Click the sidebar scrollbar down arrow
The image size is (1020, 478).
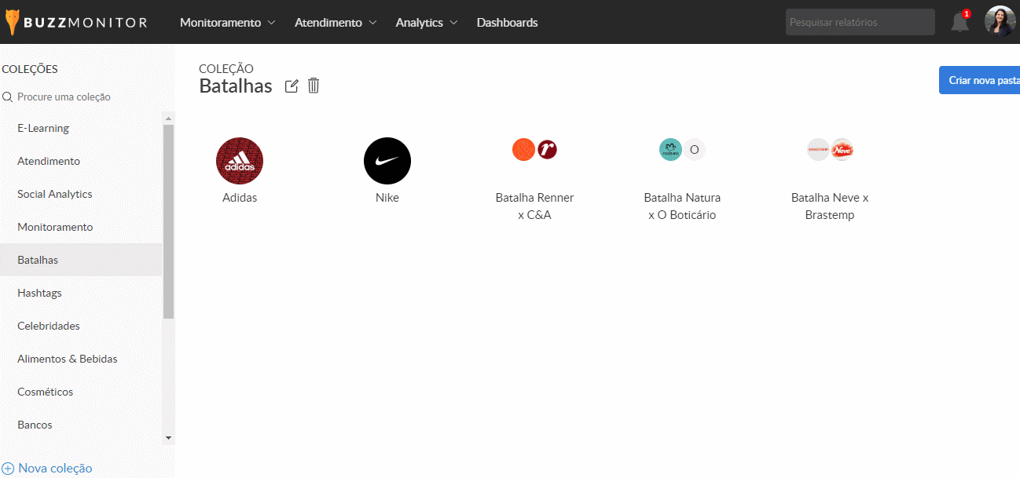coord(168,438)
